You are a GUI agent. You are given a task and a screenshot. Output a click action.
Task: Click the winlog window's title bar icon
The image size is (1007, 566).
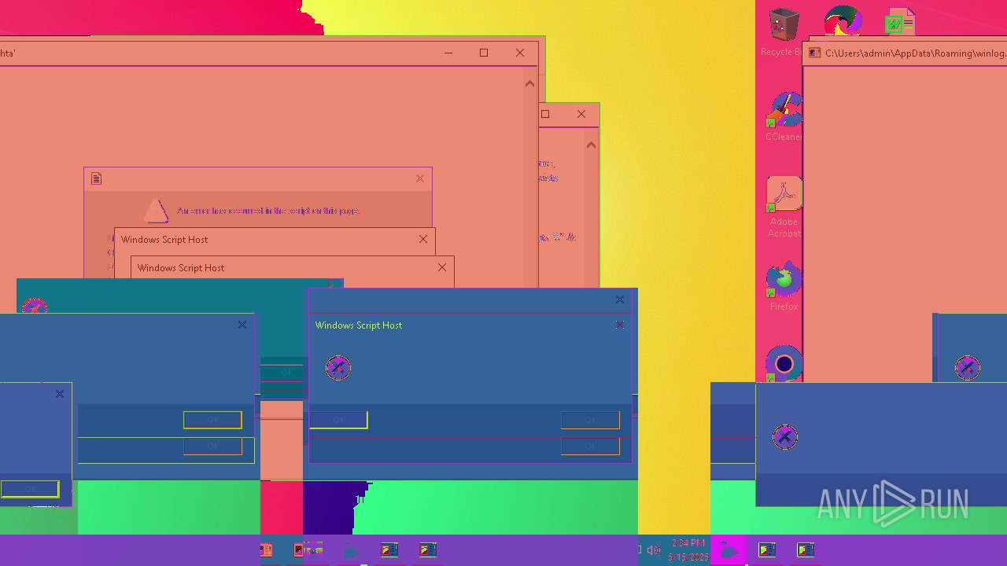point(815,53)
